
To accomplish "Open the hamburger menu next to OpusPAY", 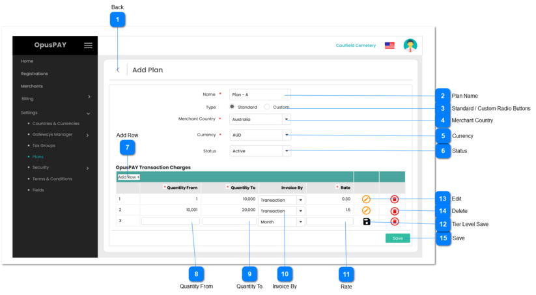I will [88, 46].
